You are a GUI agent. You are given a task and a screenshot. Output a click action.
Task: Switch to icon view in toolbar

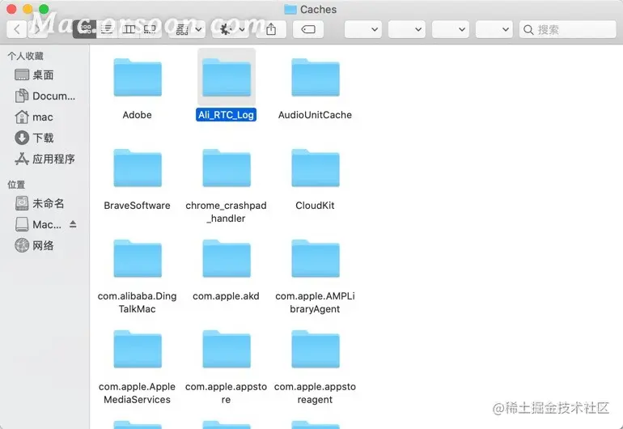[85, 29]
